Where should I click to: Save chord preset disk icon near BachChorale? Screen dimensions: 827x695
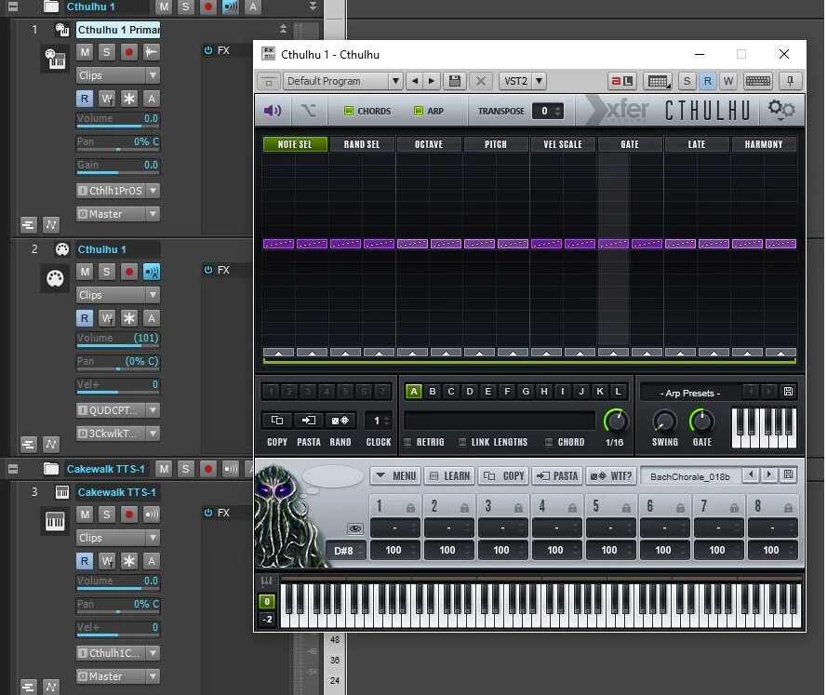tap(788, 474)
